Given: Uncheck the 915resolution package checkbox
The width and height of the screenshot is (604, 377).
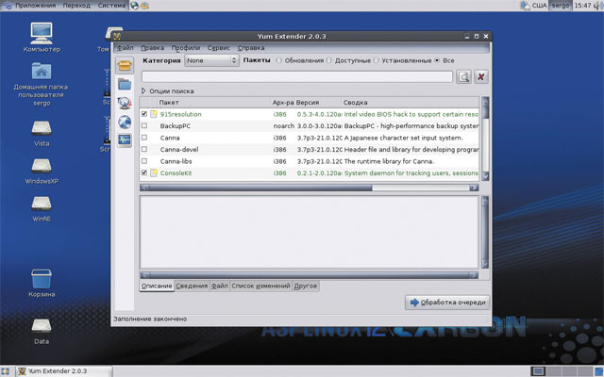Looking at the screenshot, I should (x=144, y=114).
